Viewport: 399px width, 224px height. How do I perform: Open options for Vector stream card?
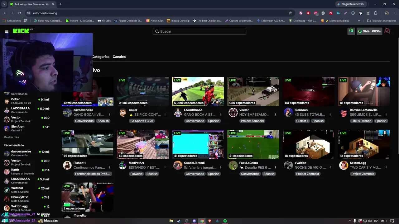[276, 115]
